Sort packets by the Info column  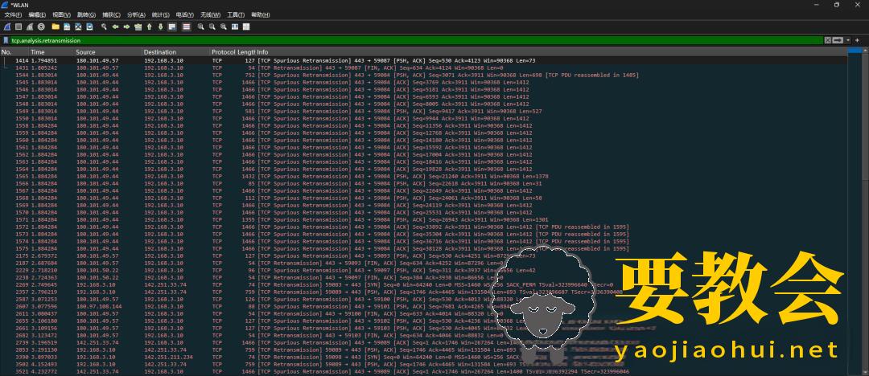(551, 52)
